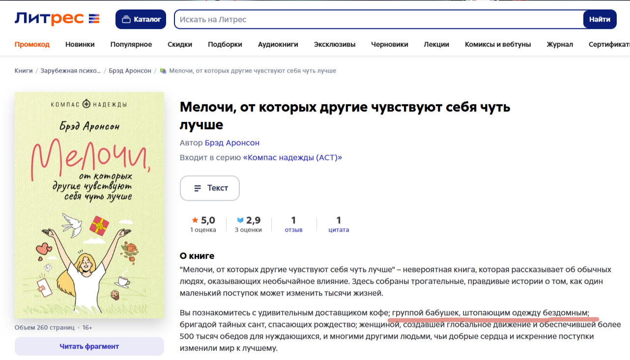630x360 pixels.
Task: Click the О книге heading
Action: pyautogui.click(x=197, y=256)
